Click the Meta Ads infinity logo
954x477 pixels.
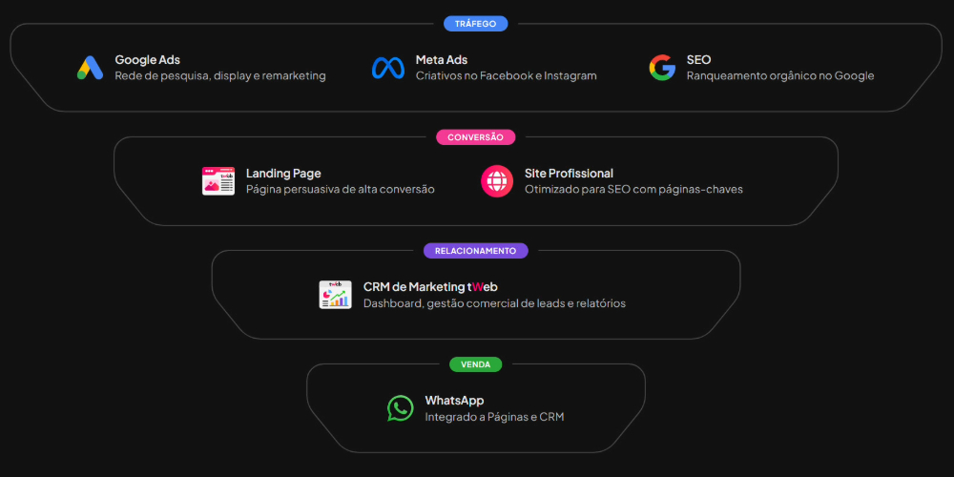[x=387, y=68]
